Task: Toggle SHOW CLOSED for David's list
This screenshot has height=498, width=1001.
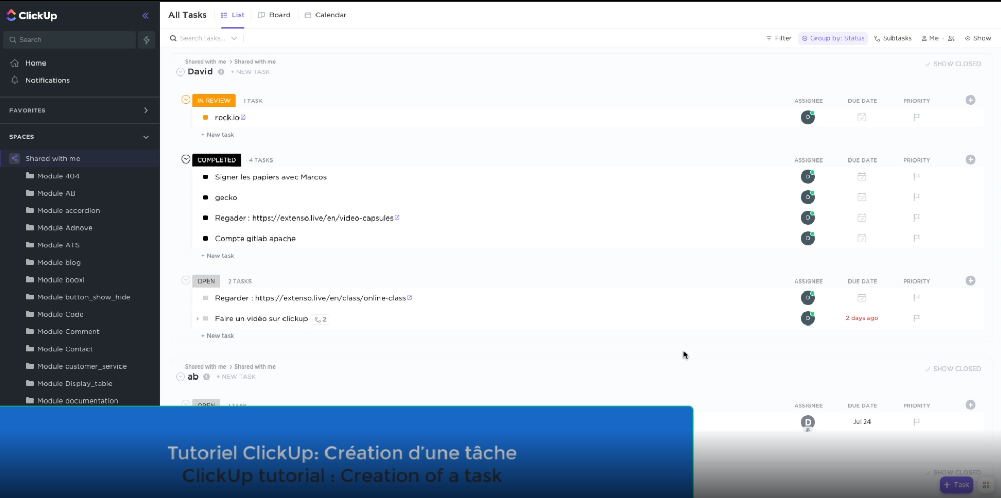Action: tap(954, 63)
